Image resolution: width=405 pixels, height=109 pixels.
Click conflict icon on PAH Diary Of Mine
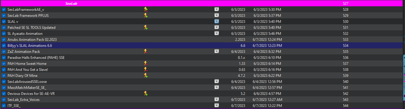(146, 75)
